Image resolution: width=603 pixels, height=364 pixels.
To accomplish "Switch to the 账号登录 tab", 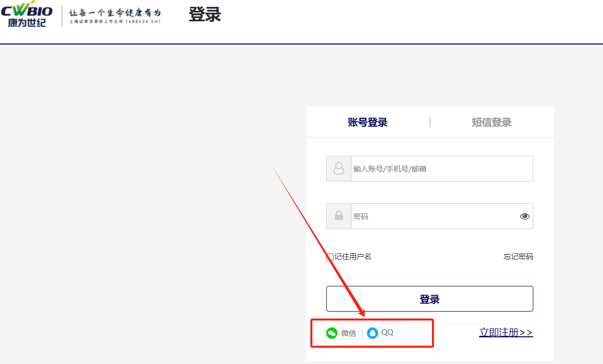I will [x=368, y=122].
